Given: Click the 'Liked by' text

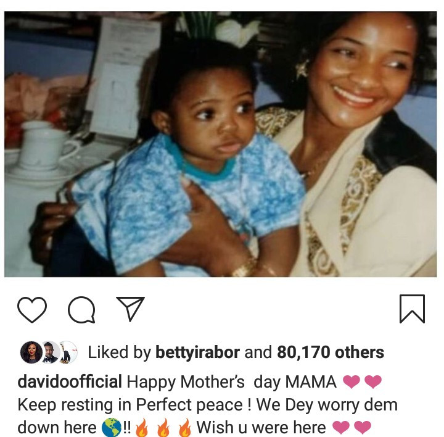Looking at the screenshot, I should tap(119, 352).
